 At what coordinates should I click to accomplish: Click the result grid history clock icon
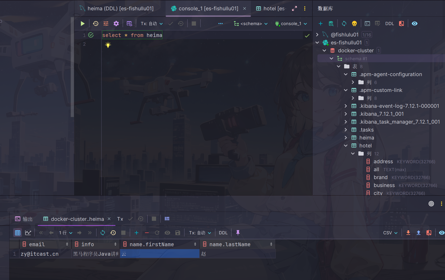point(113,233)
